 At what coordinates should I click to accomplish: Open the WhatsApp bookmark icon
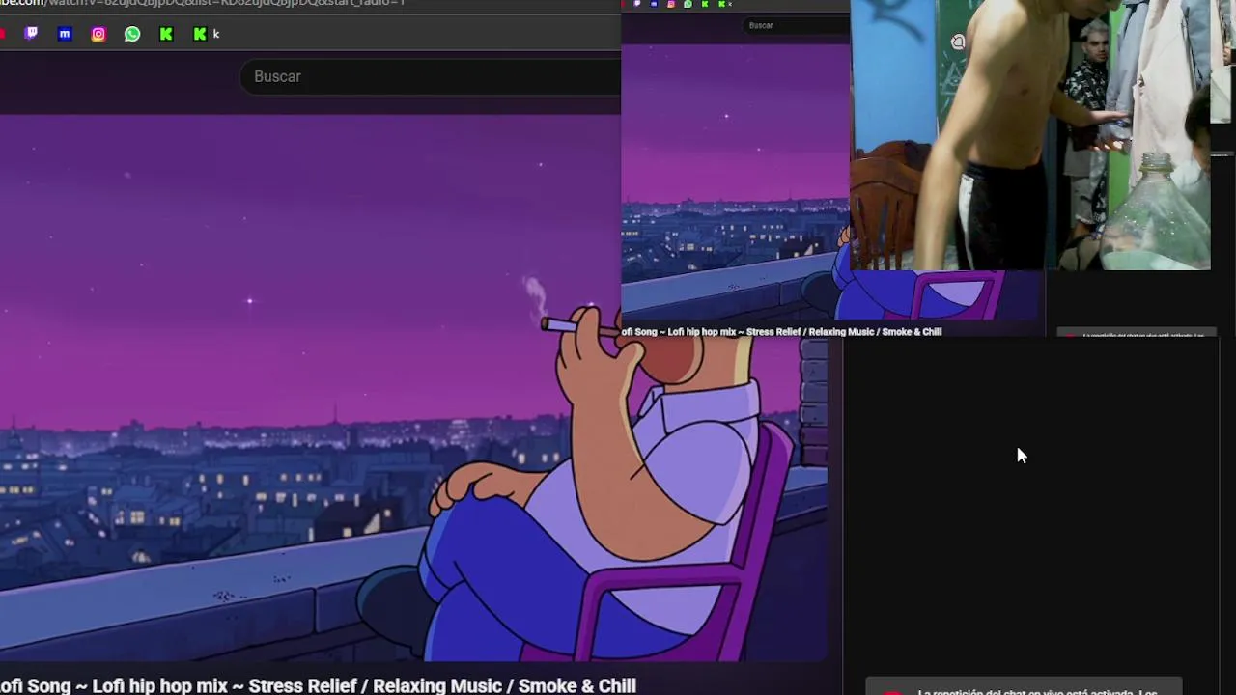pos(132,34)
